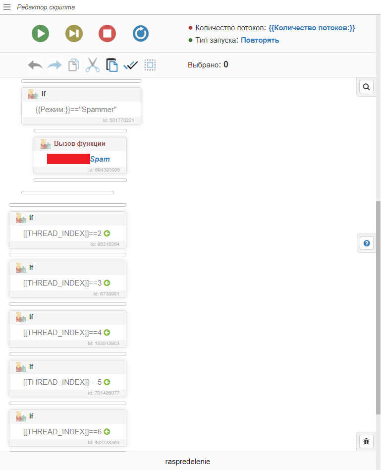Viewport: 381px width, 470px height.
Task: Click the scissors cut icon
Action: click(x=93, y=65)
